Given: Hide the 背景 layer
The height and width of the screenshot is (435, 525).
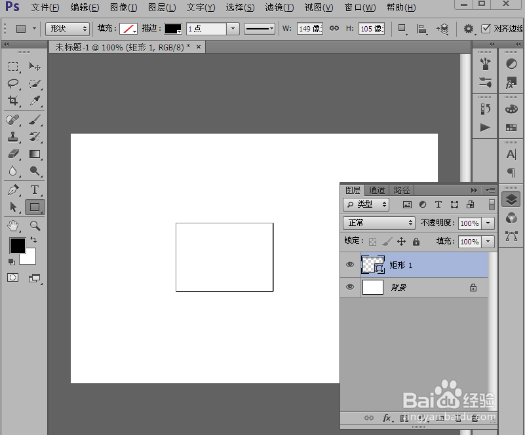Looking at the screenshot, I should point(350,287).
